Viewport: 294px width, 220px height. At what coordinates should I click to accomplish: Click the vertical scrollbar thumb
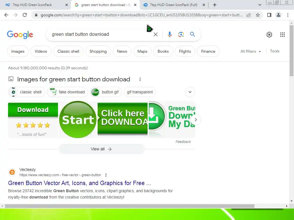pos(291,50)
